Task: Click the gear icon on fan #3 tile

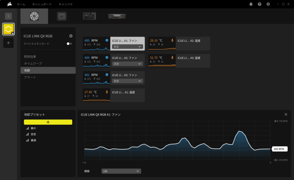Action: [107, 75]
